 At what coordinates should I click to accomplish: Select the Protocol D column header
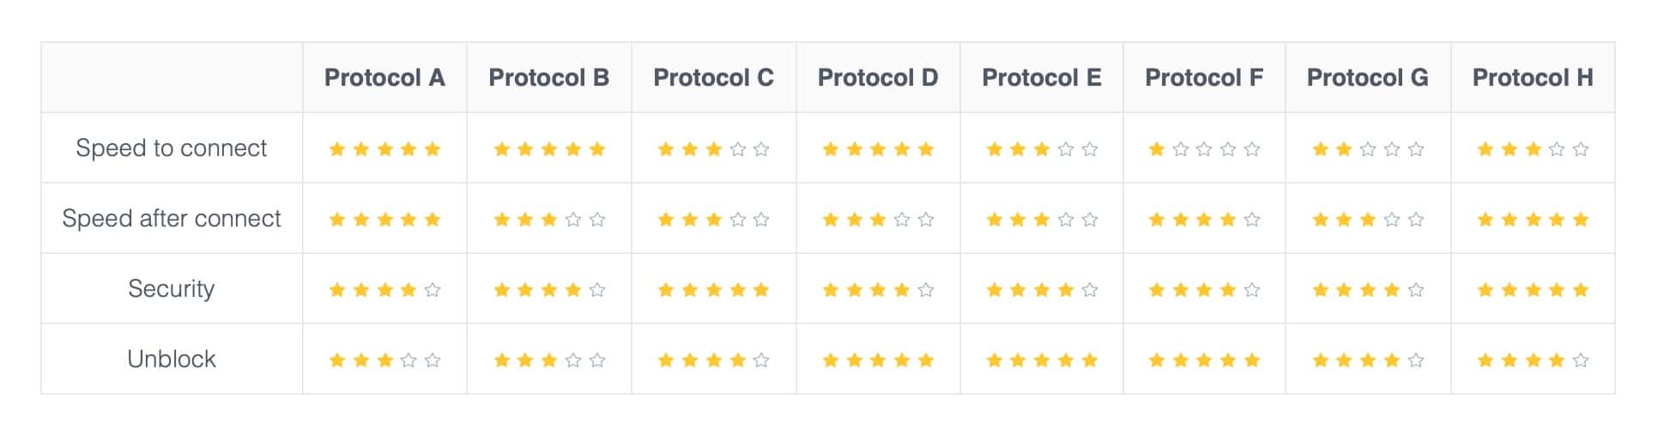coord(878,78)
